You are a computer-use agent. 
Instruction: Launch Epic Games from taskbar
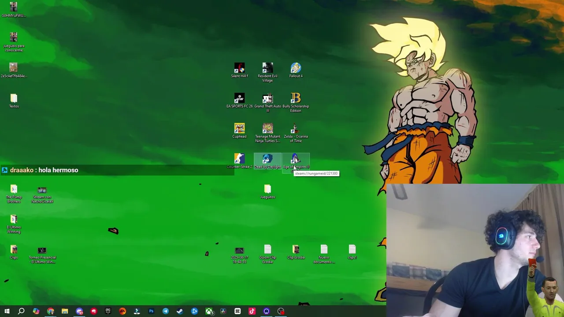click(108, 311)
